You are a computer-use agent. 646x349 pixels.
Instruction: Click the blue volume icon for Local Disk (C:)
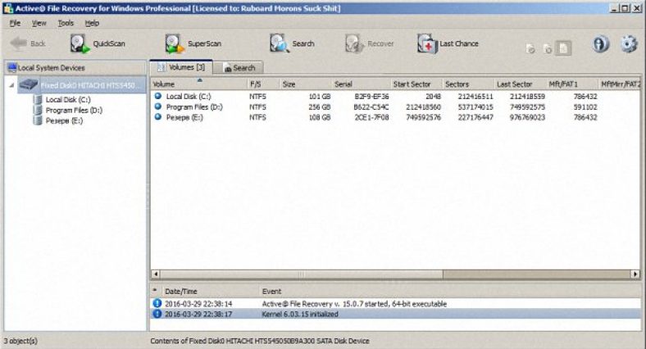pyautogui.click(x=157, y=96)
